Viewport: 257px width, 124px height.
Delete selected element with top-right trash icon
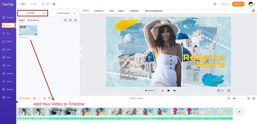[253, 11]
